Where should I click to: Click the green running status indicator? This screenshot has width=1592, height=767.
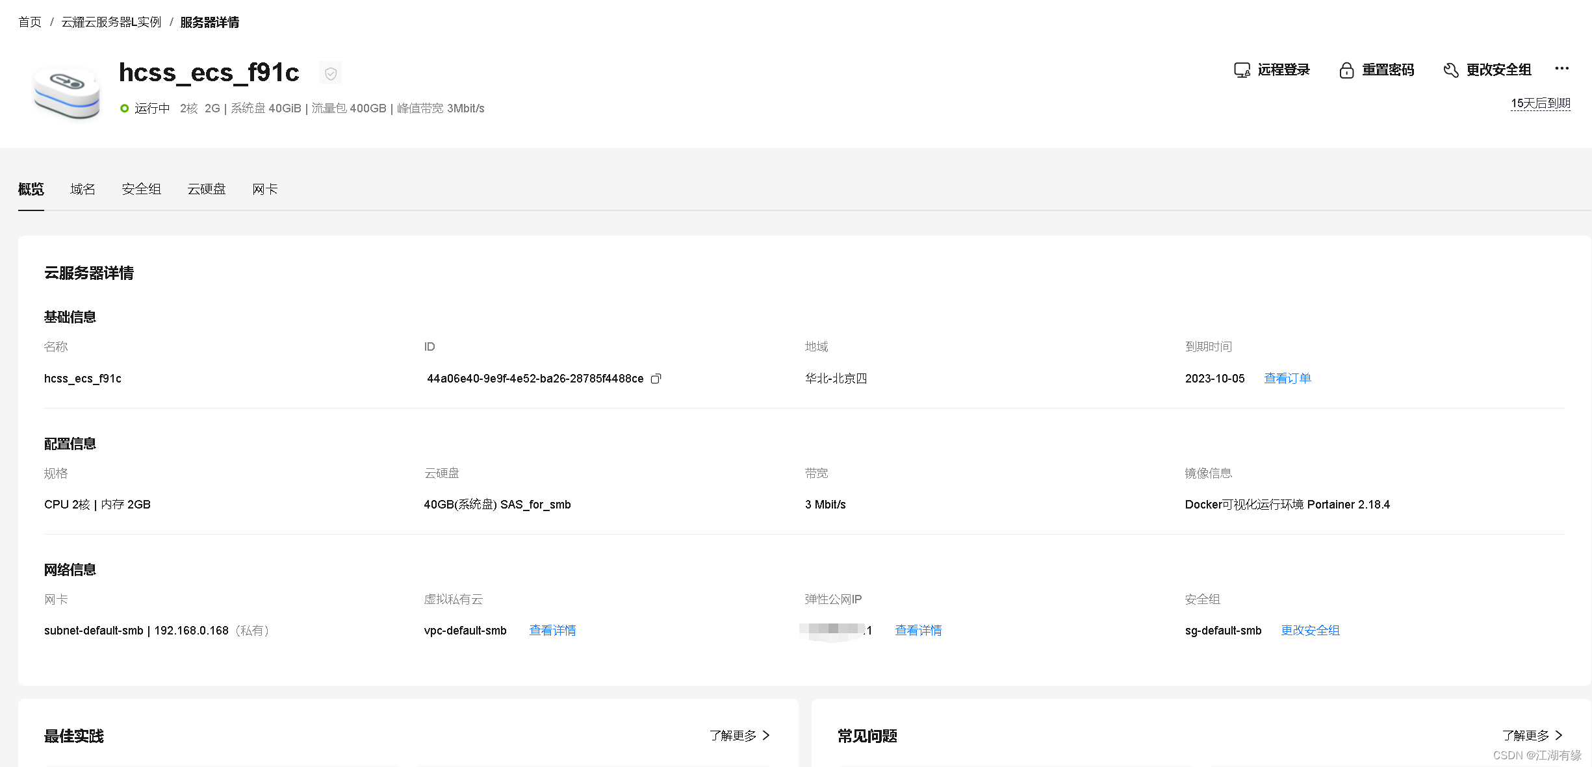[x=125, y=108]
